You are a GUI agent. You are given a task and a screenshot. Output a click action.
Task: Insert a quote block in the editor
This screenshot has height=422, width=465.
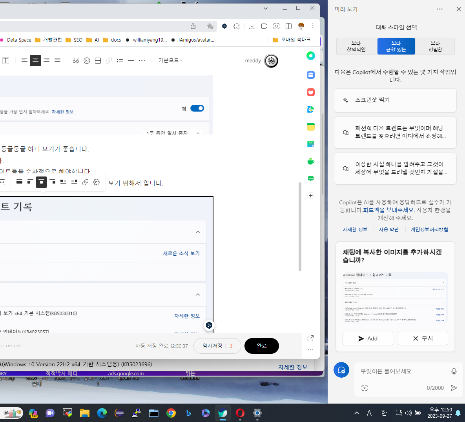click(76, 60)
